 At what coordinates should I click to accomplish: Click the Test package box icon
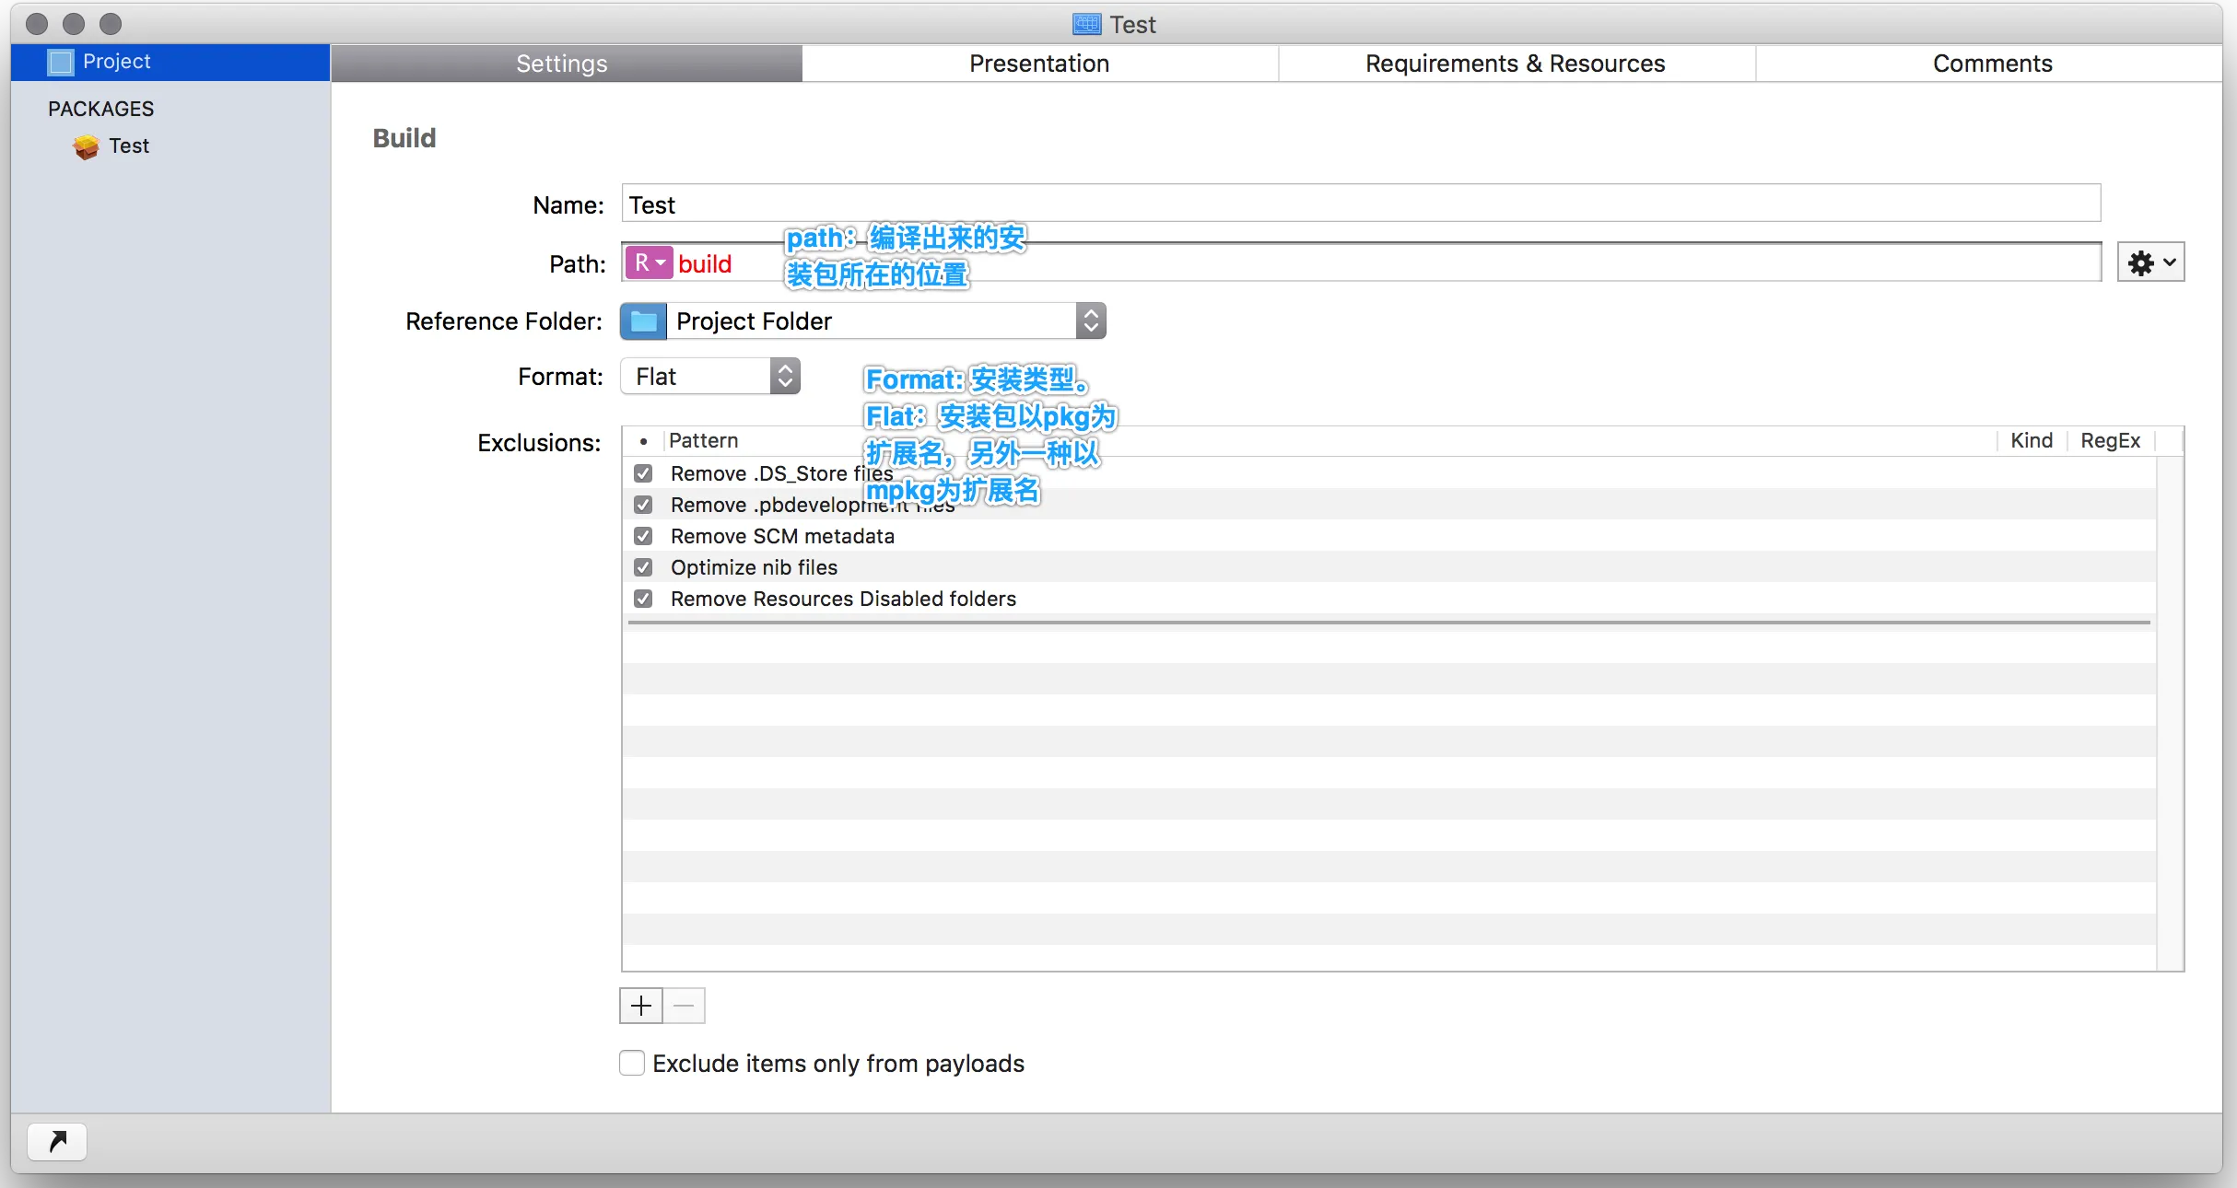86,146
